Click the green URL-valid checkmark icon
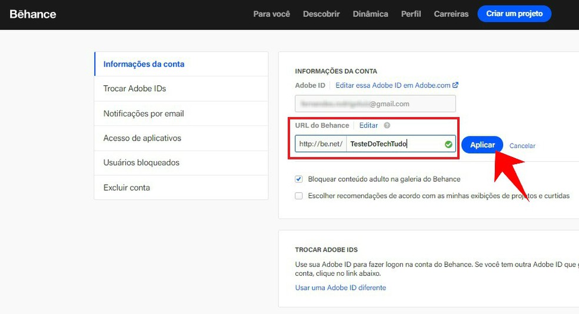579x314 pixels. tap(448, 144)
